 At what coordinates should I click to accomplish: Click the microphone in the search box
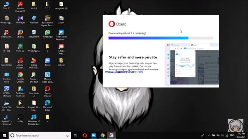(x=67, y=136)
